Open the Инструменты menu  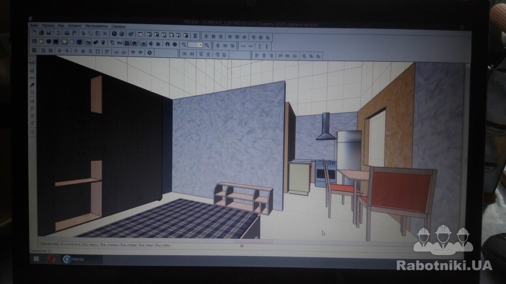click(96, 26)
